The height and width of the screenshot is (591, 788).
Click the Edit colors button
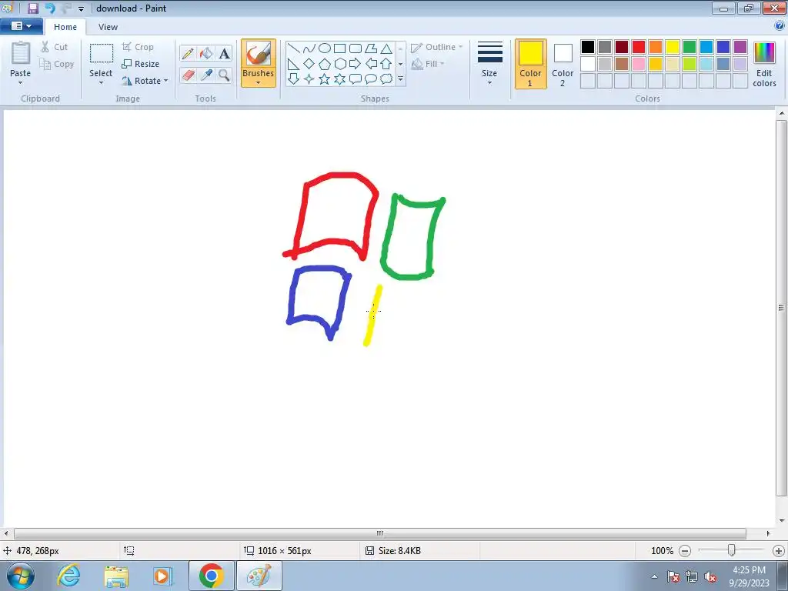click(764, 64)
